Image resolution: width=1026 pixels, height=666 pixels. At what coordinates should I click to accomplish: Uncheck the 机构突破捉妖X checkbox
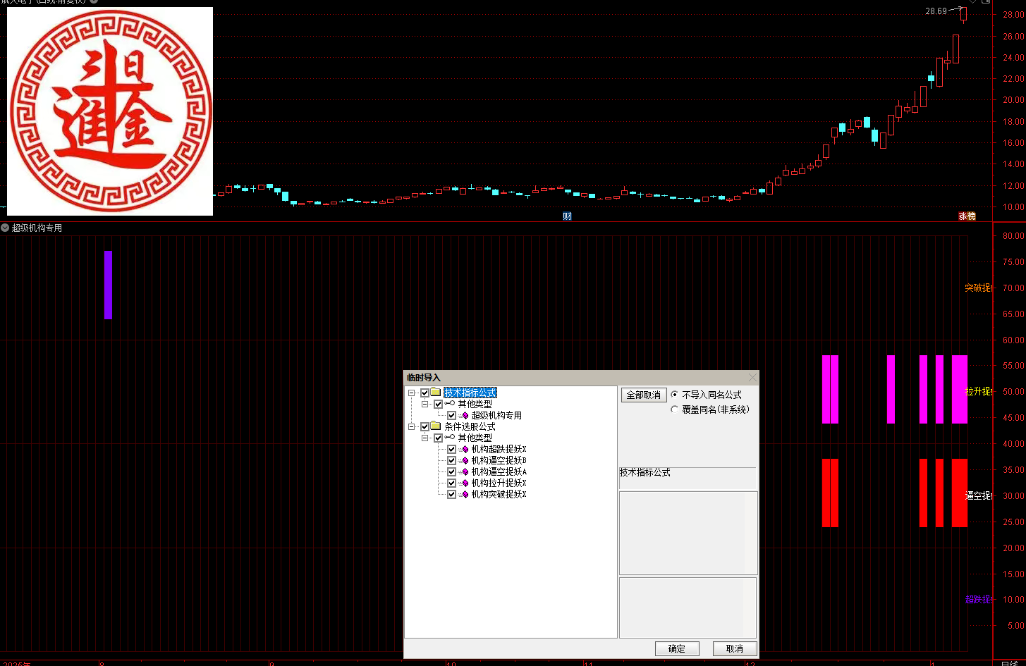[x=452, y=494]
